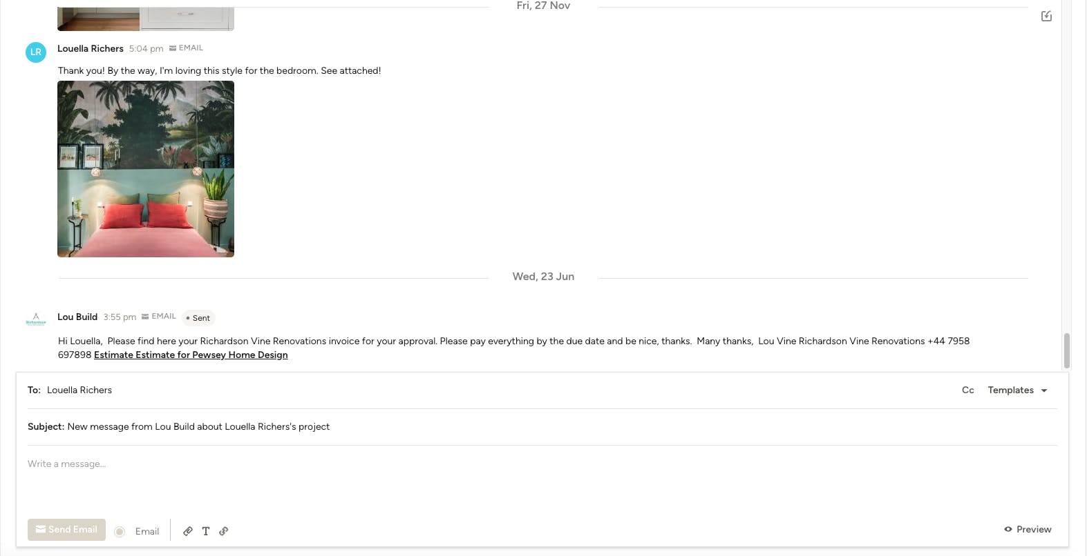Click the minimize conversation icon at top right

click(1046, 16)
